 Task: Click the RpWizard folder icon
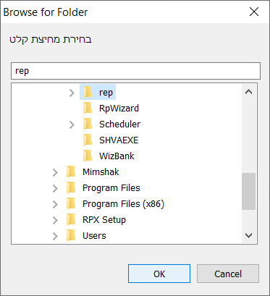click(88, 108)
